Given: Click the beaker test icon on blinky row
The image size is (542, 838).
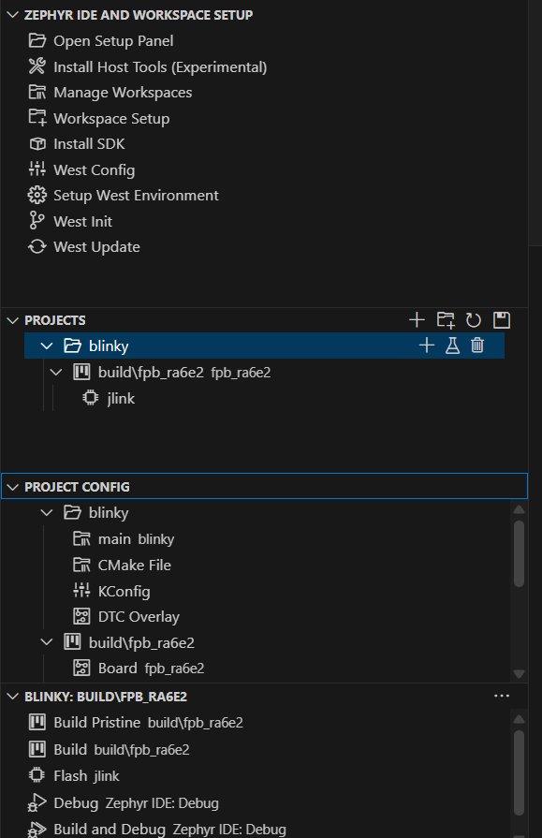Looking at the screenshot, I should pyautogui.click(x=452, y=345).
